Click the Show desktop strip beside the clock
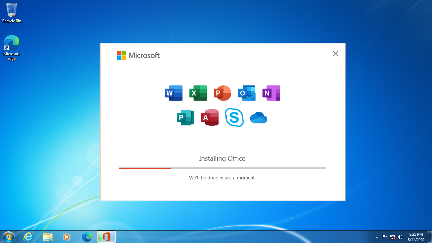Viewport: 432px width, 243px height. [429, 237]
